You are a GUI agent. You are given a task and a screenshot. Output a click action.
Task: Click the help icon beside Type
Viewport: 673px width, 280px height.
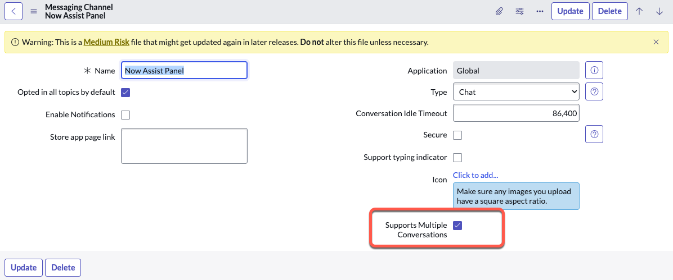coord(594,91)
